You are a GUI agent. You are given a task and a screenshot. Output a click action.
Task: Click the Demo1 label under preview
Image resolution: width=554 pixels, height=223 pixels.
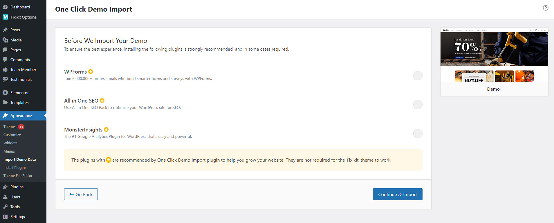[494, 89]
